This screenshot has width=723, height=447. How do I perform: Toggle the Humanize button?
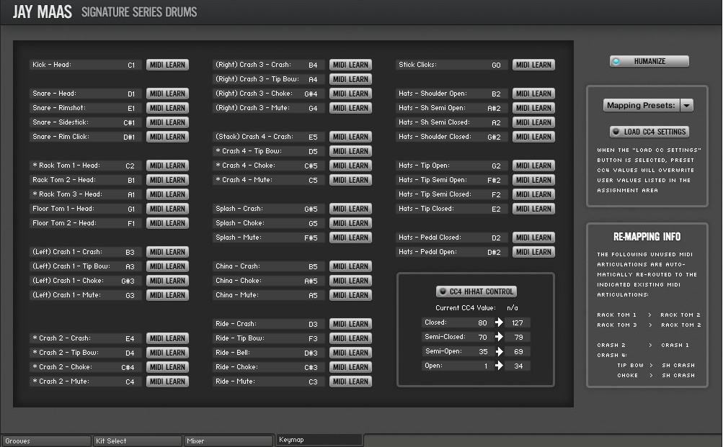649,61
